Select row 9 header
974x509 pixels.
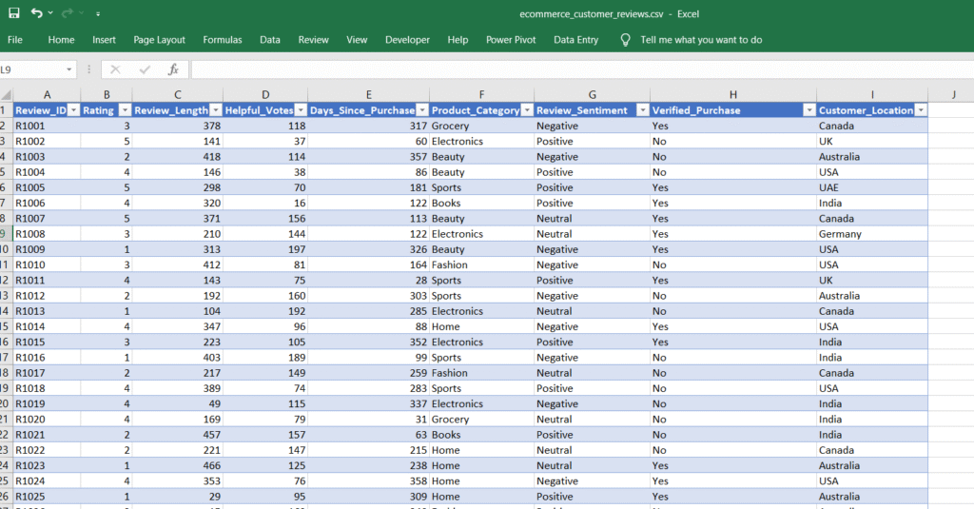pyautogui.click(x=6, y=234)
